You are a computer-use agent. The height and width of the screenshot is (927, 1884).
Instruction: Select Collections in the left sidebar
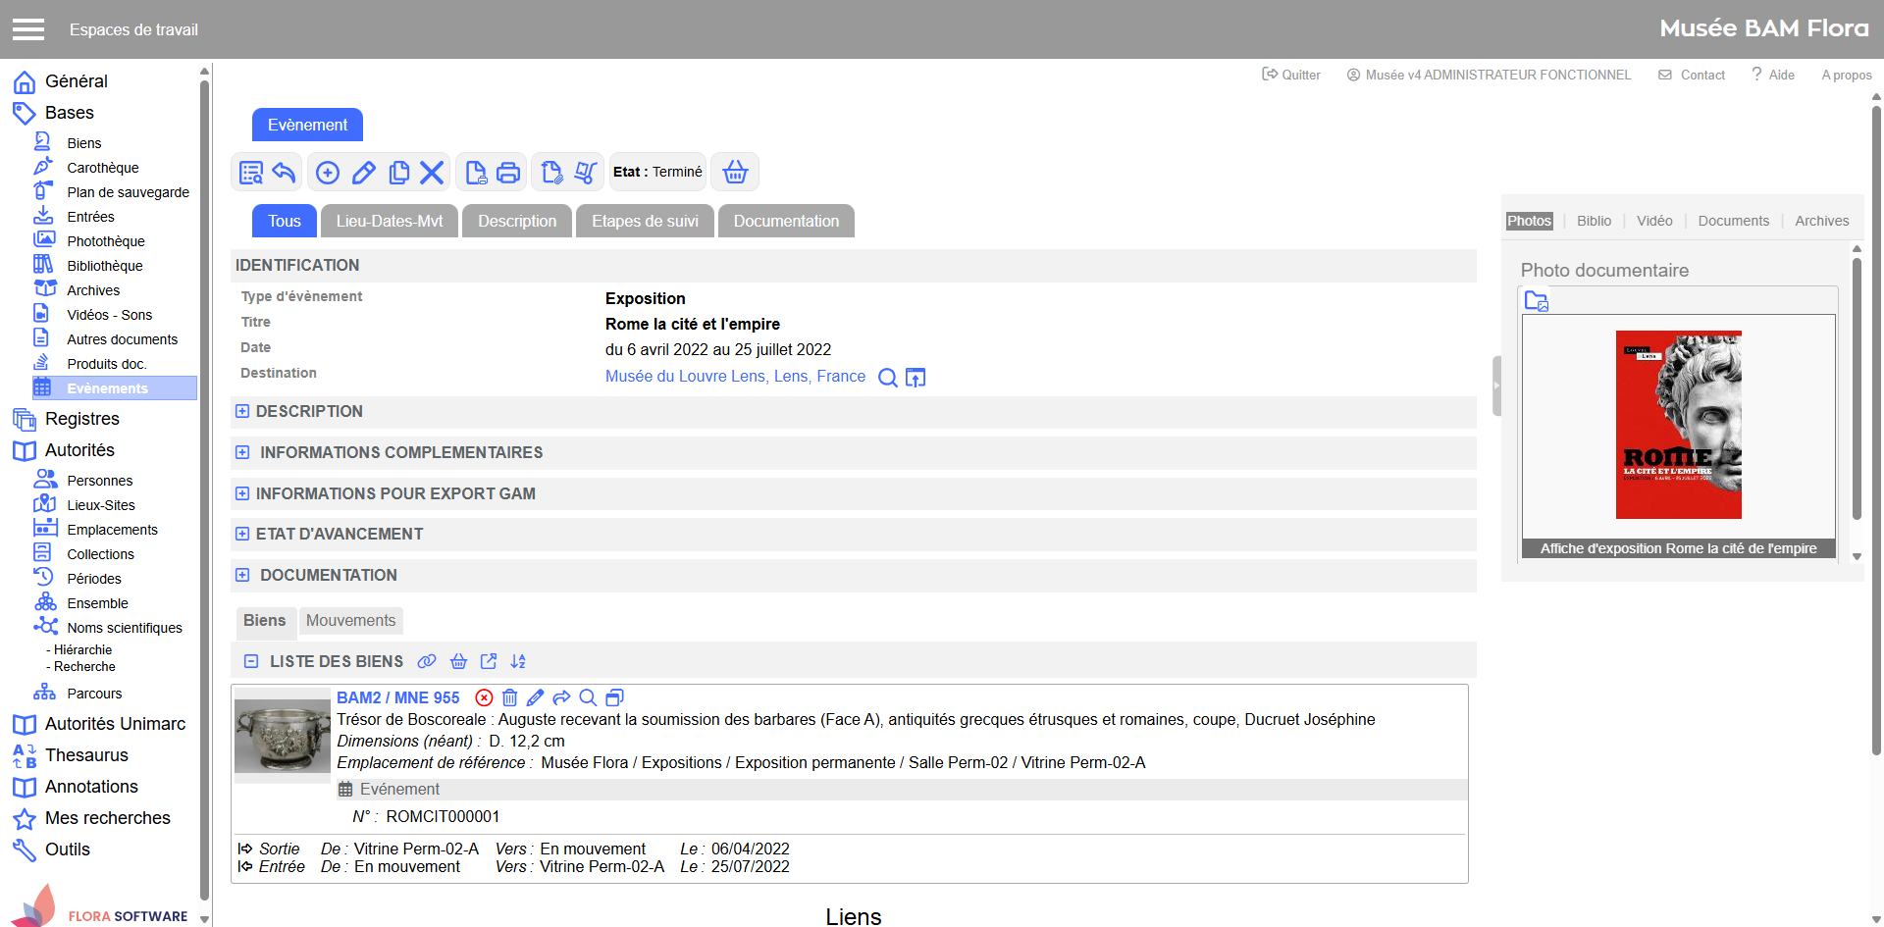[100, 554]
